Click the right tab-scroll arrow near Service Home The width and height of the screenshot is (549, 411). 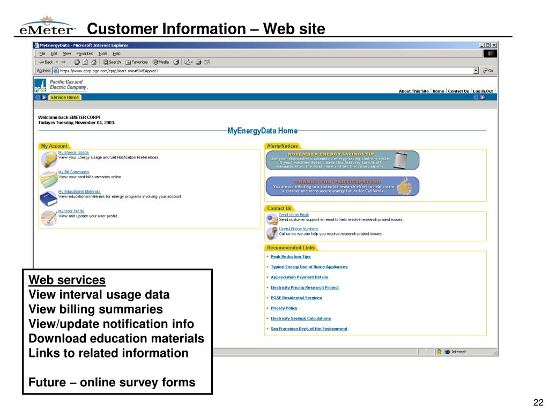(x=44, y=97)
